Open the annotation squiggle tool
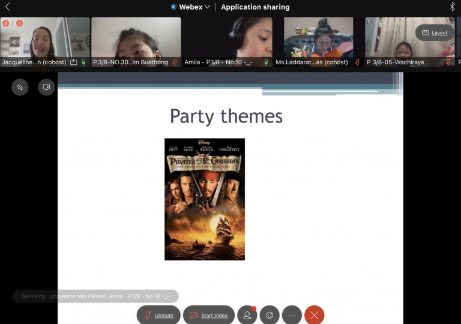 pyautogui.click(x=20, y=87)
